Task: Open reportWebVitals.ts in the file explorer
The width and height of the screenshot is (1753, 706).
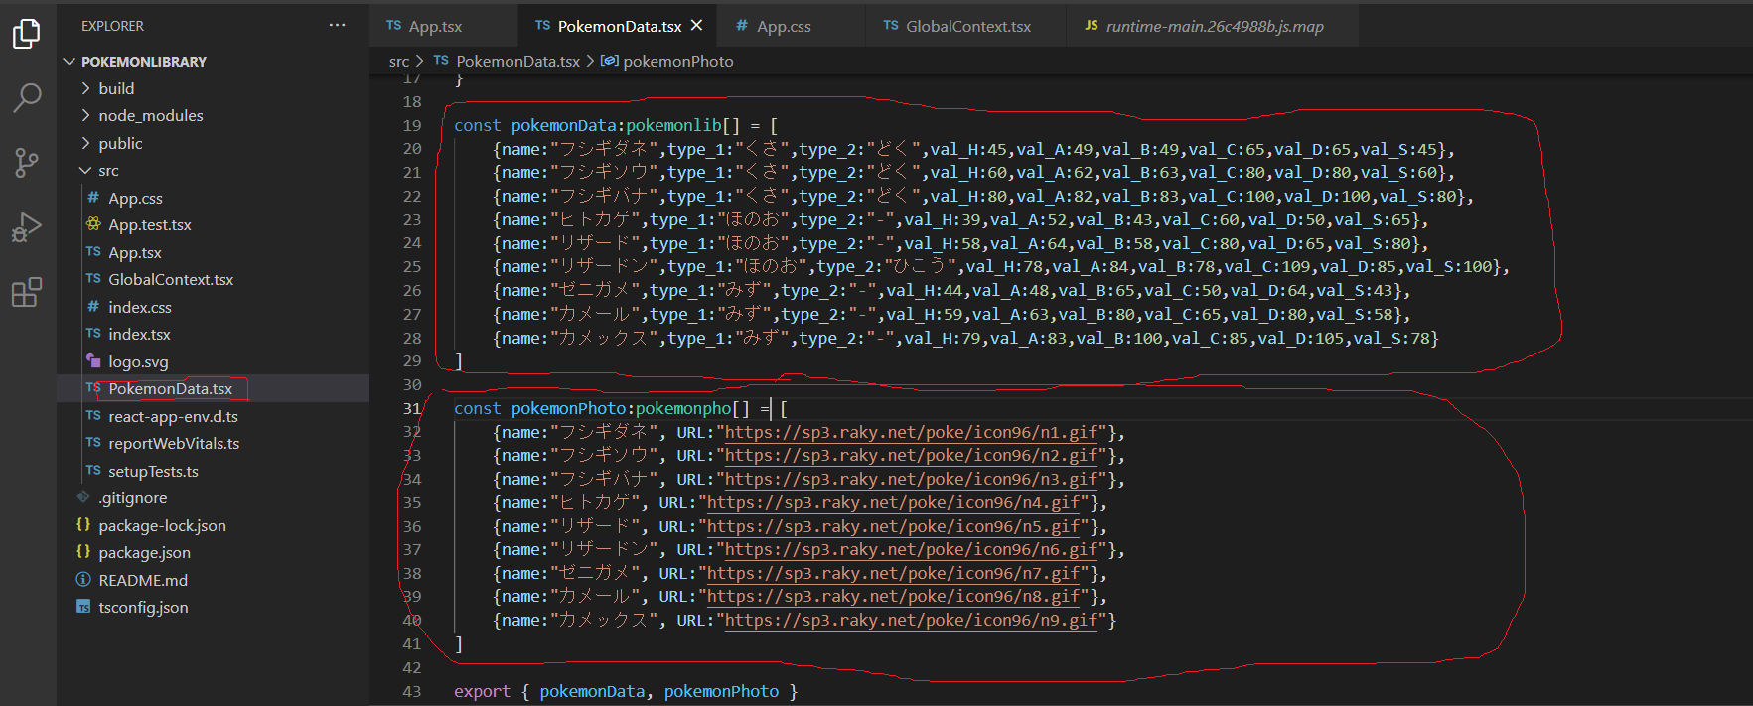Action: pyautogui.click(x=213, y=444)
